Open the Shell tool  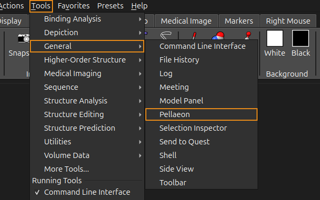click(201, 155)
